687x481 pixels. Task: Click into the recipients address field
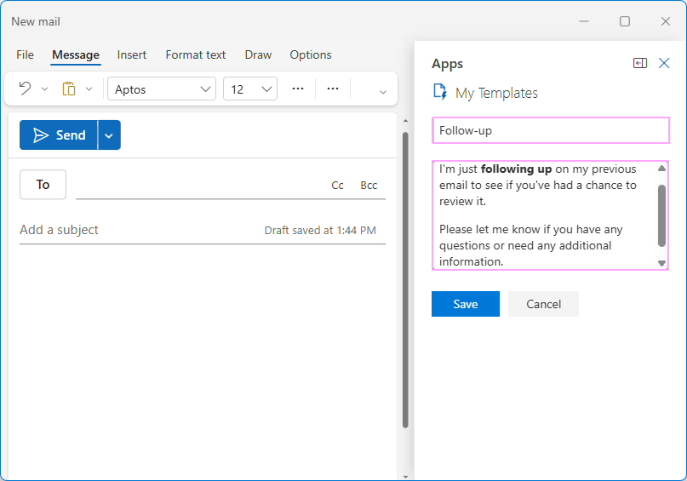click(202, 186)
